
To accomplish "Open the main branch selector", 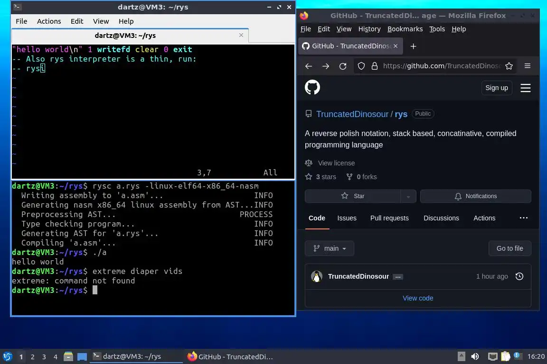I will tap(330, 248).
